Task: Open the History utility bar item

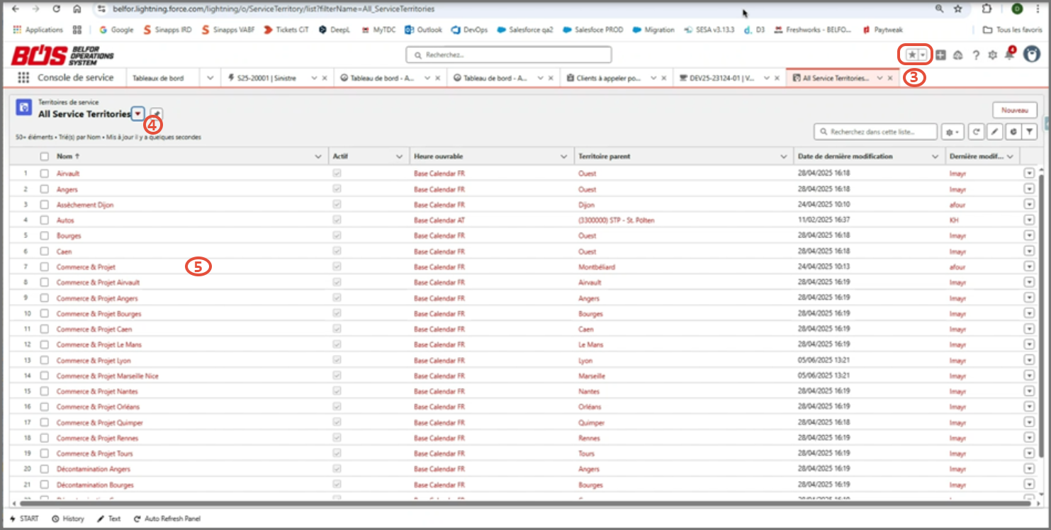Action: tap(68, 519)
